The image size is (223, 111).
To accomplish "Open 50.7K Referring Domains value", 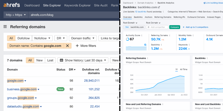I will (x=156, y=39).
